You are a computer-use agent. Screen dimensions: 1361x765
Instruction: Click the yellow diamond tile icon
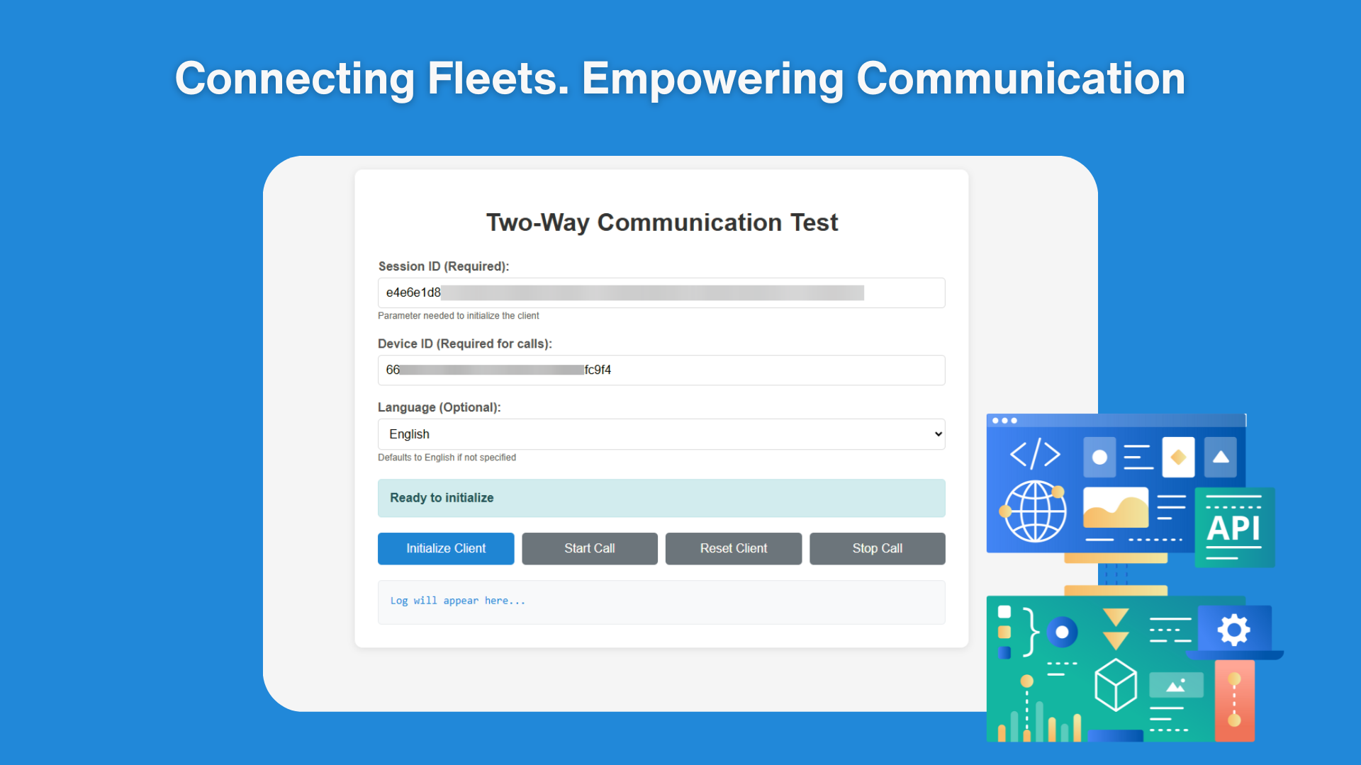tap(1178, 457)
